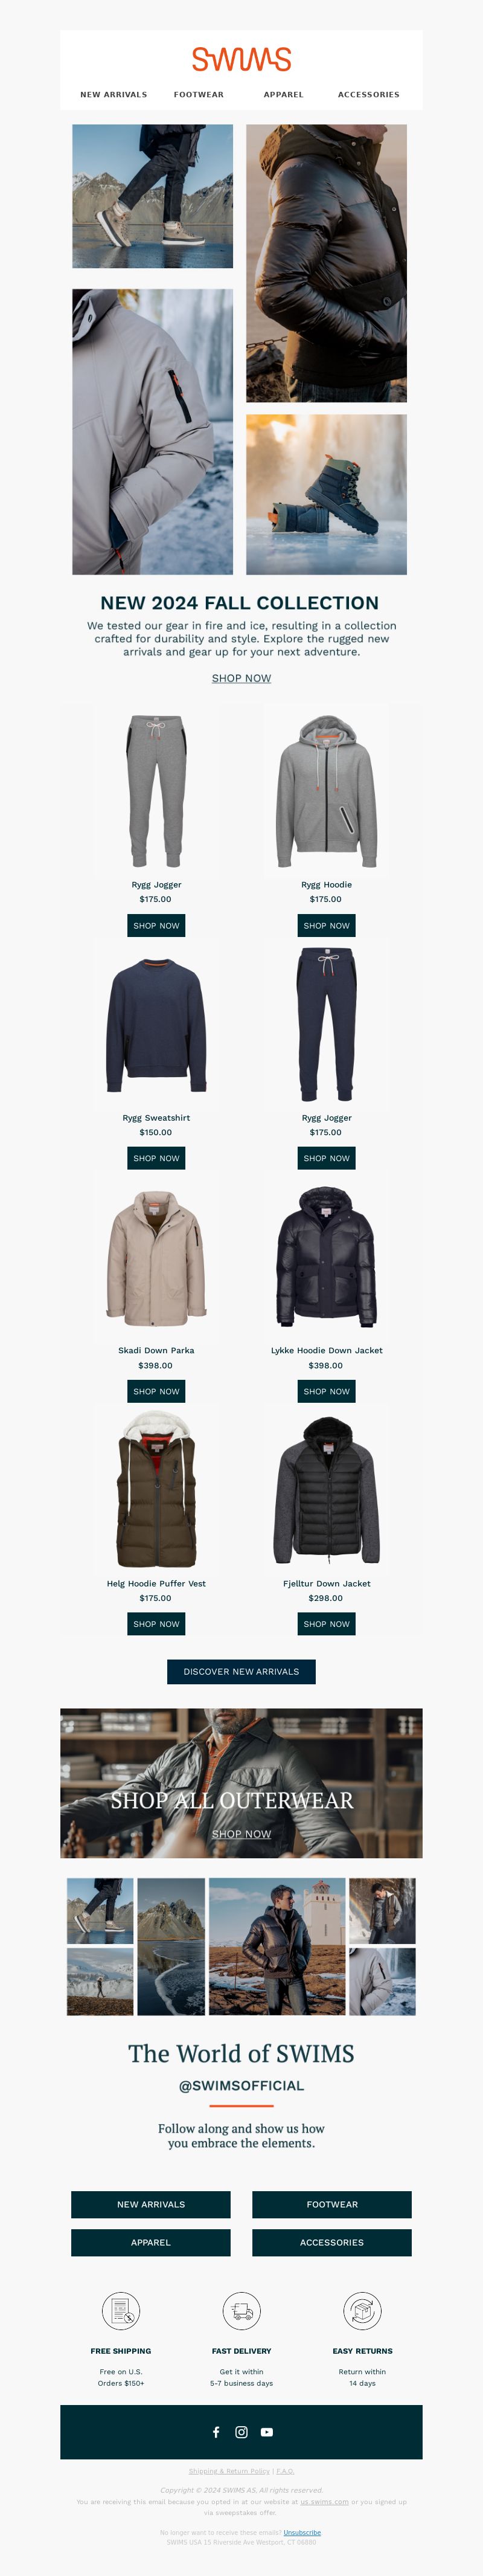The image size is (483, 2576).
Task: Follow the Shop Now link under Fall Collection
Action: [241, 678]
